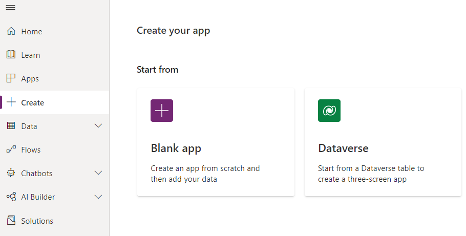The width and height of the screenshot is (466, 236).
Task: Go to Flows in the navigation
Action: coord(31,149)
